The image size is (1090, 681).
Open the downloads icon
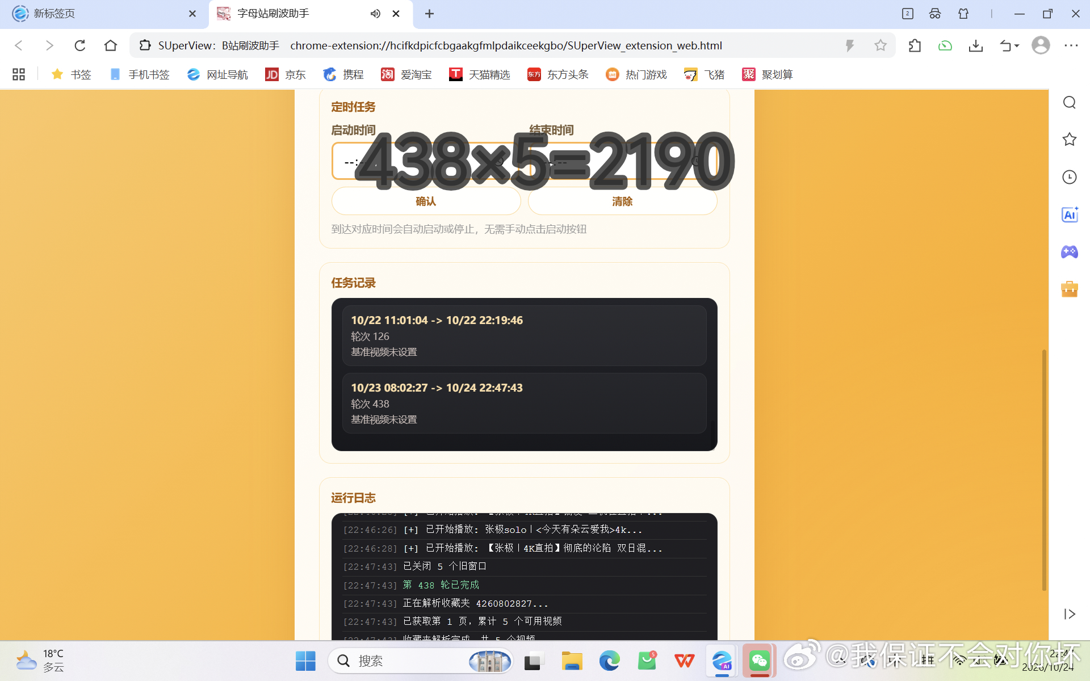976,45
